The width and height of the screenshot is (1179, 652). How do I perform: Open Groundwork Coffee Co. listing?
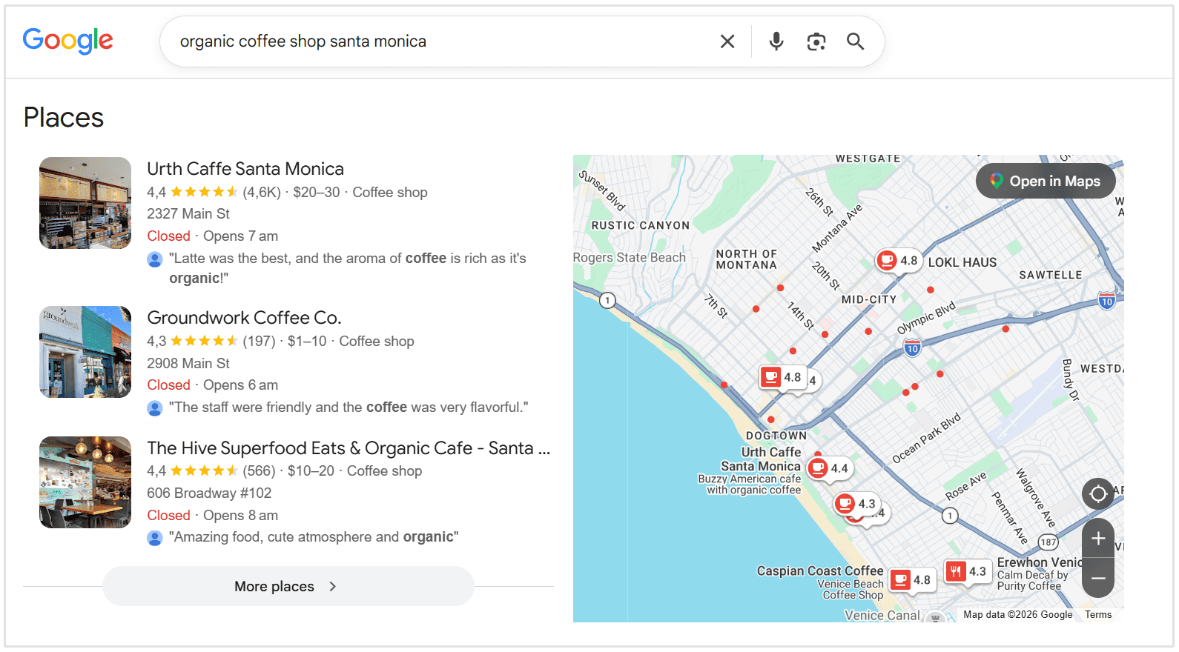(244, 318)
